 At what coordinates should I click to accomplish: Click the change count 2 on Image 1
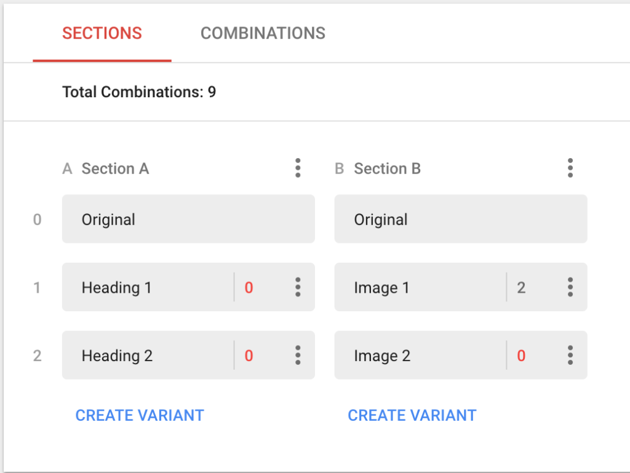coord(521,287)
